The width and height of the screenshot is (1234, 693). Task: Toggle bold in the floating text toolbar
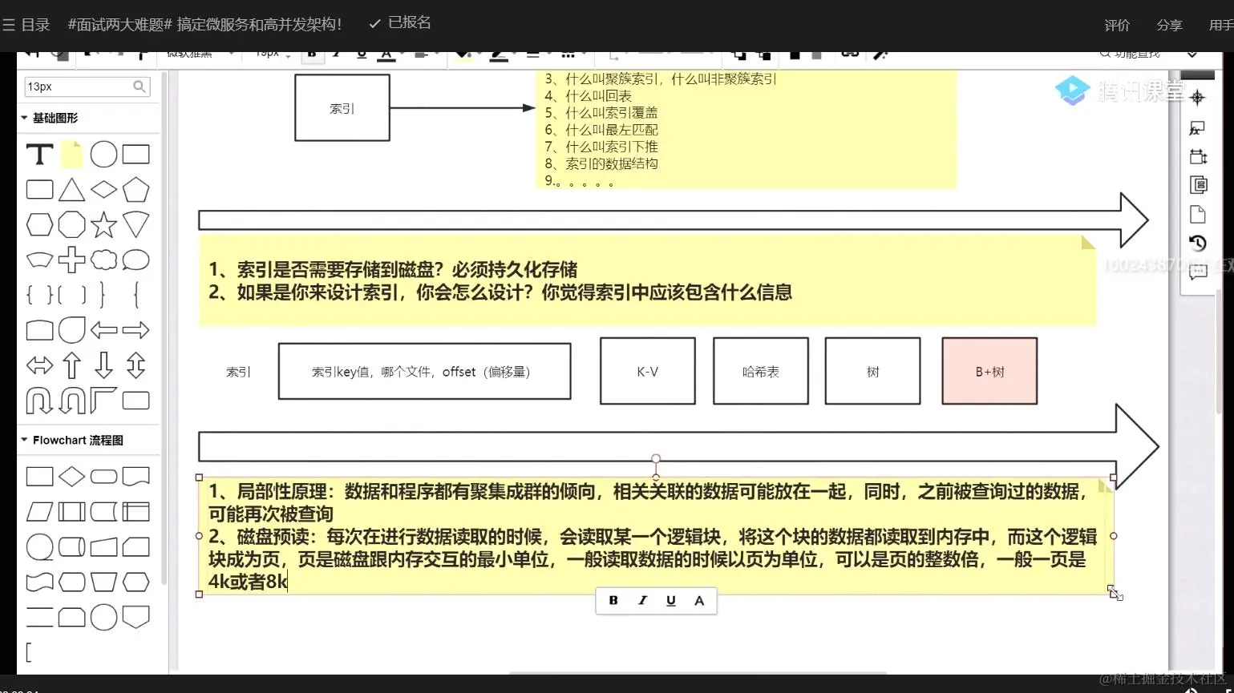coord(613,600)
